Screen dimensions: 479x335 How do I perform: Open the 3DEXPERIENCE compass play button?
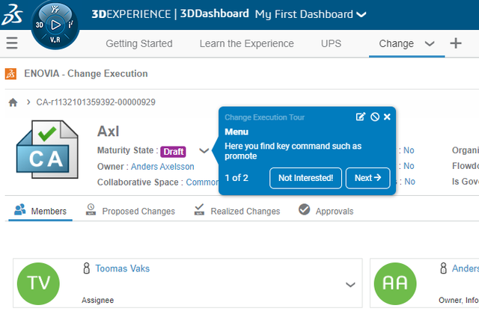[x=55, y=25]
